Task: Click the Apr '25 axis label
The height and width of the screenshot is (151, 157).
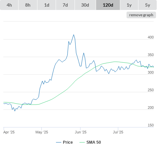Action: tap(9, 132)
